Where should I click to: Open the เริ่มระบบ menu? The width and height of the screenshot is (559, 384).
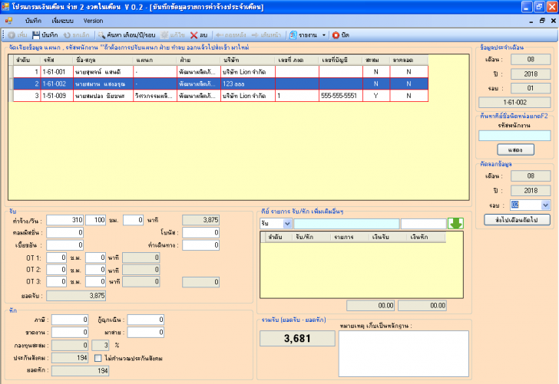tap(62, 21)
